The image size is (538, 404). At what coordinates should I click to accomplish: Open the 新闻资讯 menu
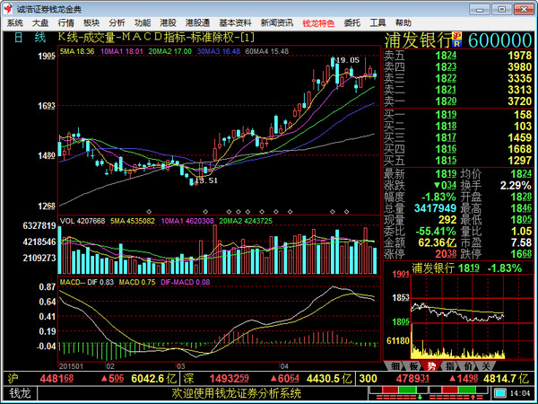(277, 23)
